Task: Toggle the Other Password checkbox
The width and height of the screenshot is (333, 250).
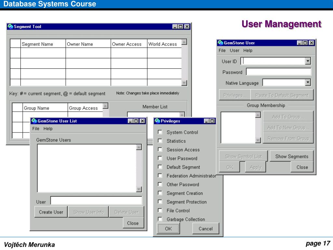Action: pyautogui.click(x=160, y=184)
